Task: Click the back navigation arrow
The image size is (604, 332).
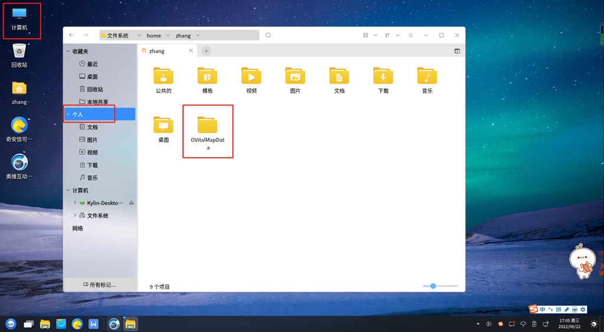Action: [x=71, y=35]
